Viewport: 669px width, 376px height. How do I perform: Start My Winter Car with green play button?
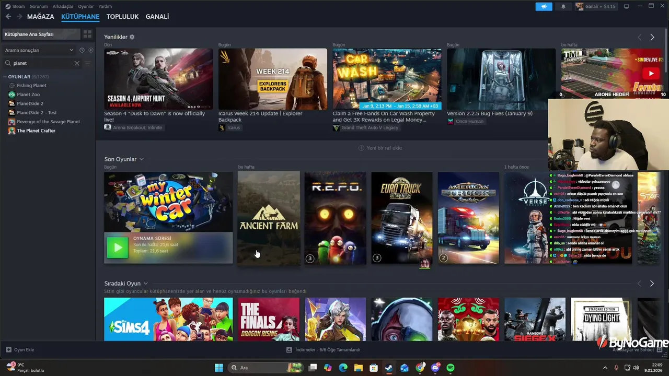click(118, 248)
